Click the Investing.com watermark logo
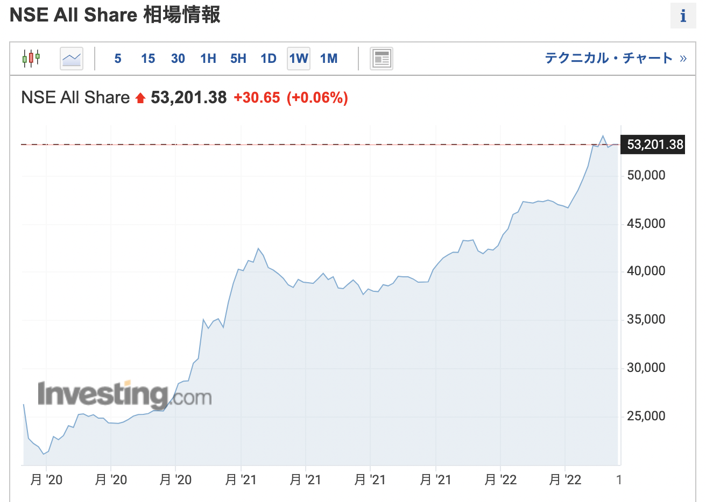This screenshot has height=502, width=706. [x=124, y=395]
